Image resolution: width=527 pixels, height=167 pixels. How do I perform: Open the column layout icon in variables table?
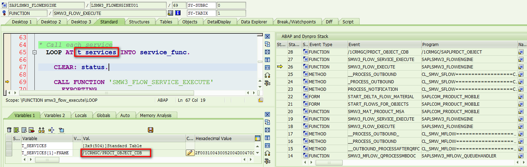tap(258, 138)
